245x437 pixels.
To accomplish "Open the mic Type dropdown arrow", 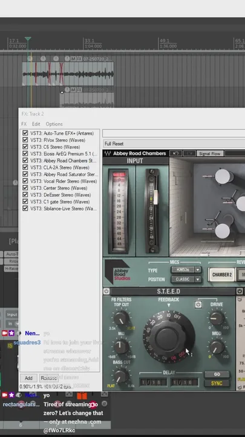I will click(198, 269).
